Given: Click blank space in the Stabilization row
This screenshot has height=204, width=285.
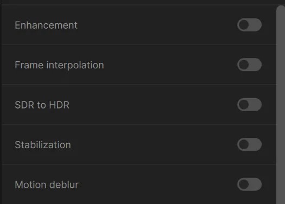Looking at the screenshot, I should pos(153,144).
